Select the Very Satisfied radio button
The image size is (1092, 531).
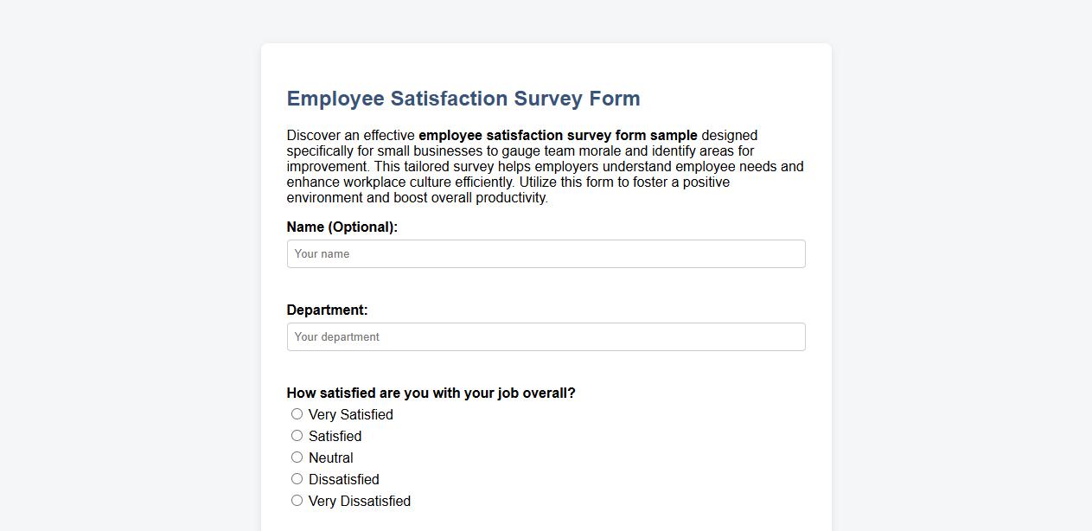pos(297,413)
